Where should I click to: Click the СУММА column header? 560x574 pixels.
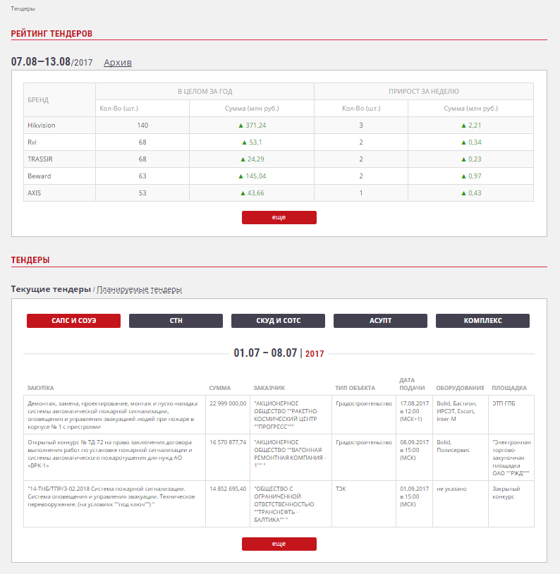point(220,389)
